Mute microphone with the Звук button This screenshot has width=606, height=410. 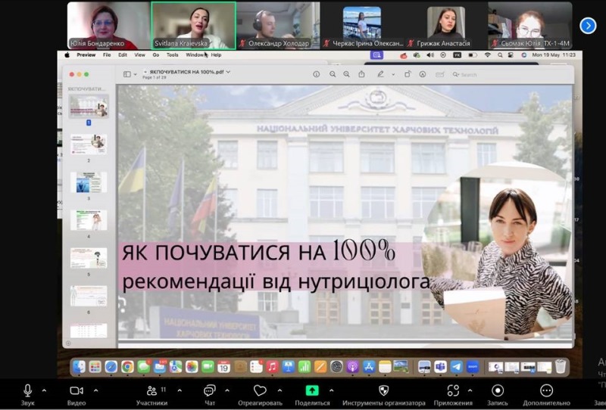[28, 391]
